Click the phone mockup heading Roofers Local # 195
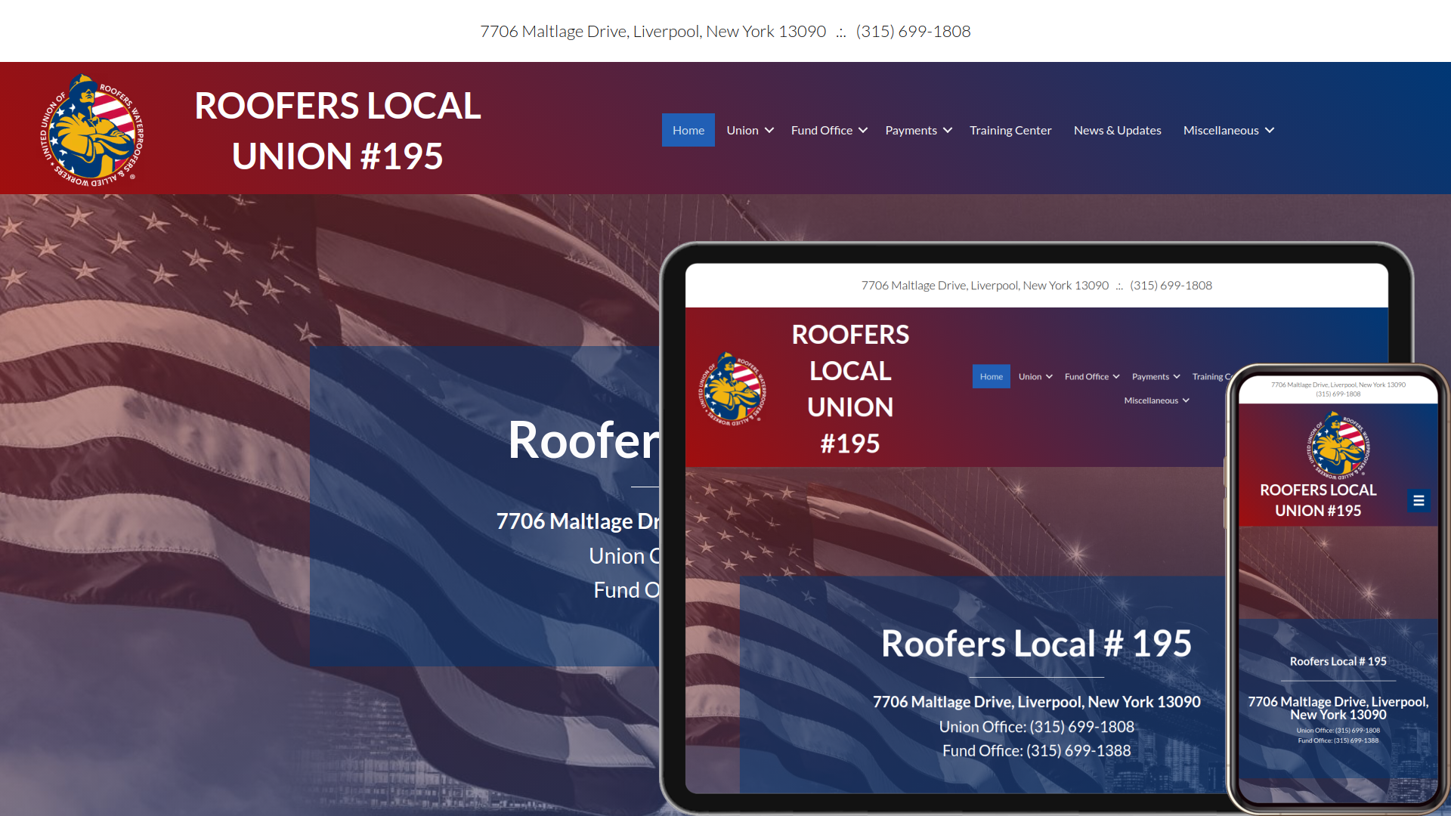The width and height of the screenshot is (1451, 816). click(1338, 661)
